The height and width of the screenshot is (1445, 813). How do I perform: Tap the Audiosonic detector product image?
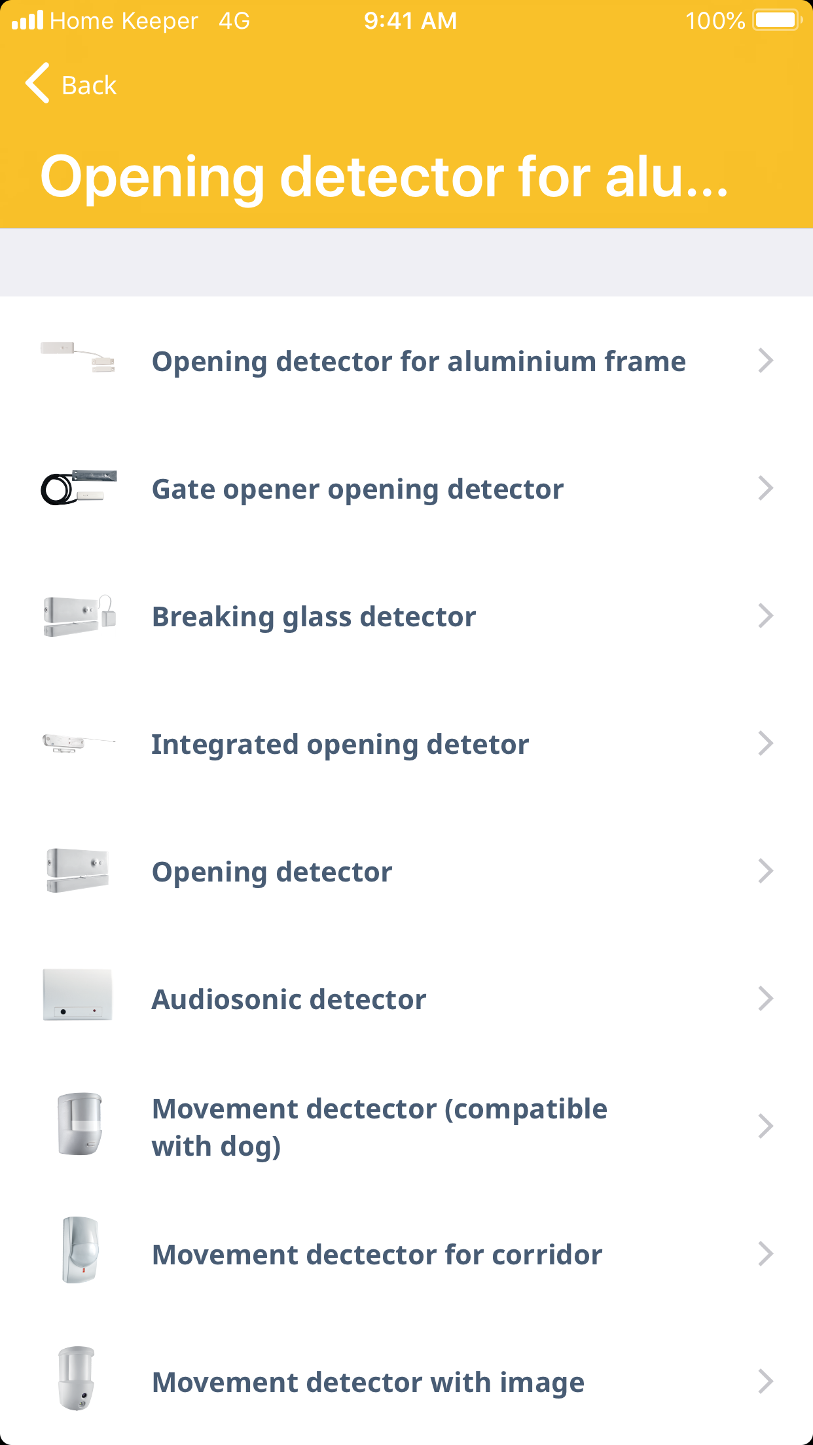[x=78, y=995]
